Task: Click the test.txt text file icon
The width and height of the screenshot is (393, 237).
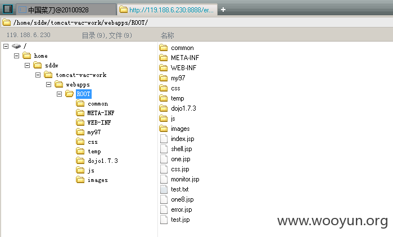Action: (164, 189)
